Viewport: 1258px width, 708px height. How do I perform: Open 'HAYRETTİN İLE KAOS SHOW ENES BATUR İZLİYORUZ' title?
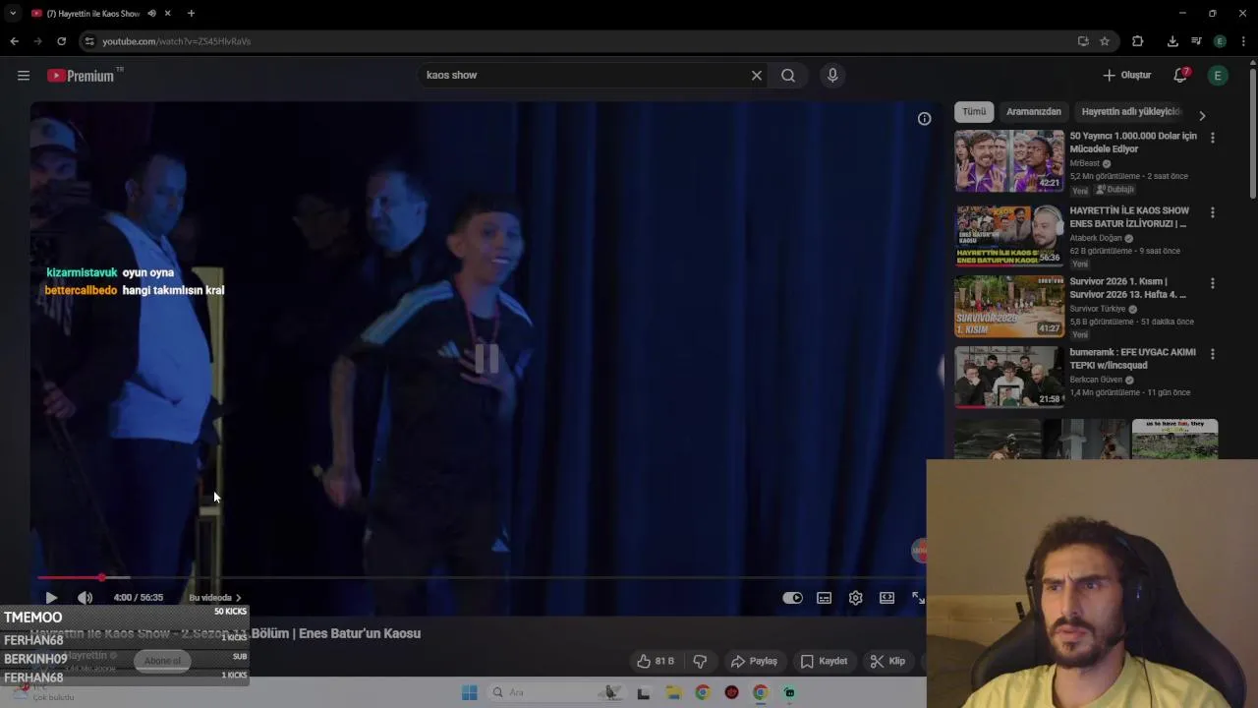(x=1129, y=217)
